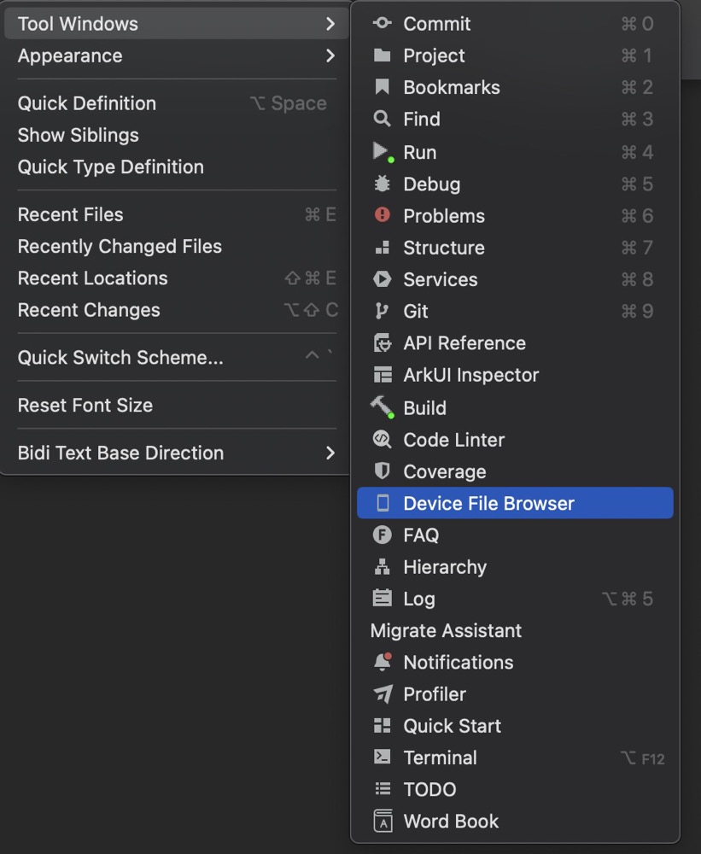Select the Device File Browser entry
This screenshot has height=854, width=701.
515,503
